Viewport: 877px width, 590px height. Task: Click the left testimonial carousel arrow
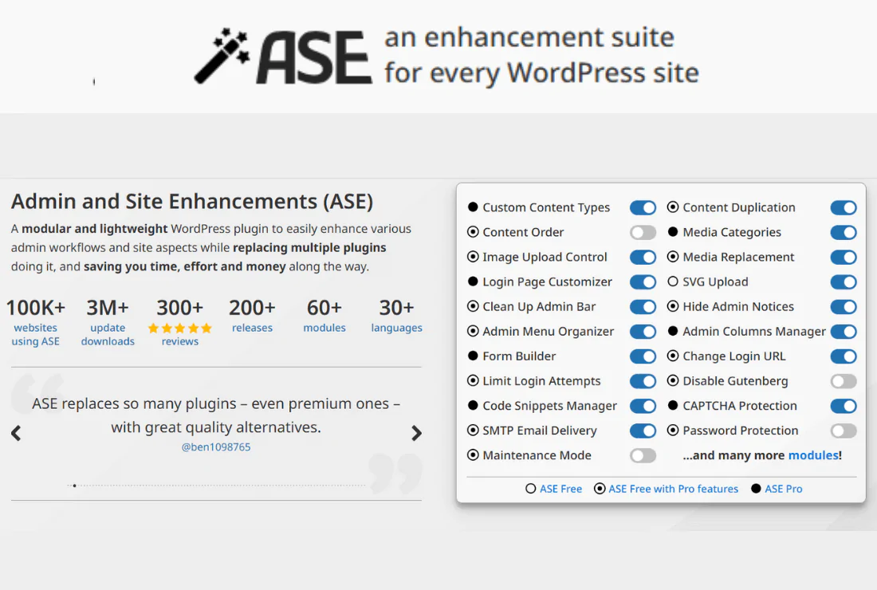17,433
